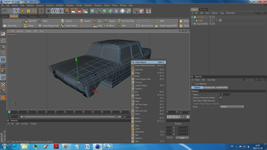267x150 pixels.
Task: Collapse the Symmetry object tree node
Action: pos(192,17)
